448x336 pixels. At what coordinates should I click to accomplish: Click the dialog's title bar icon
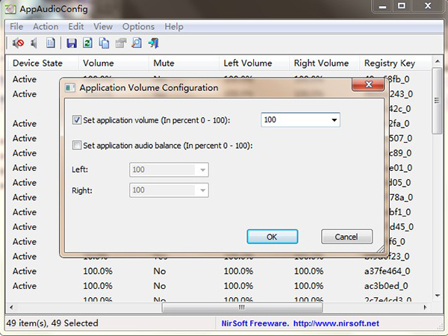(69, 87)
